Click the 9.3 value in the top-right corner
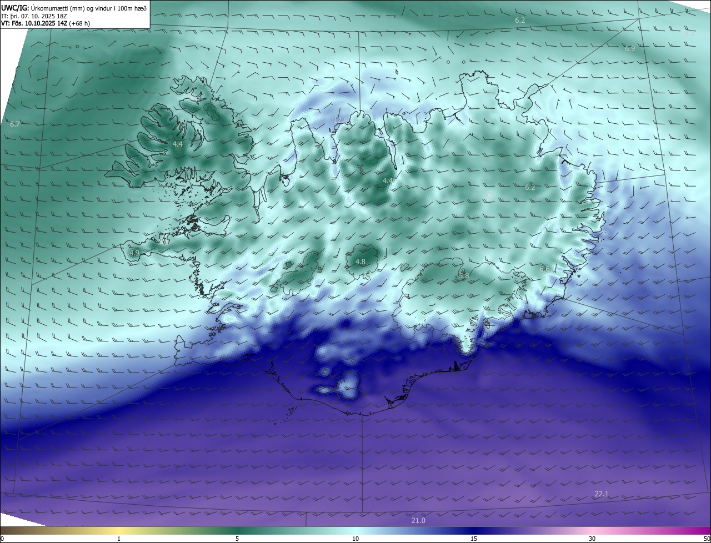711x543 pixels. pyautogui.click(x=689, y=33)
